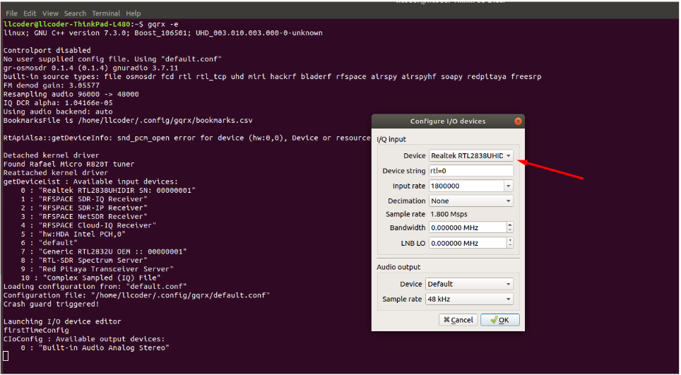Decrease Bandwidth with the down stepper arrow

pyautogui.click(x=509, y=230)
